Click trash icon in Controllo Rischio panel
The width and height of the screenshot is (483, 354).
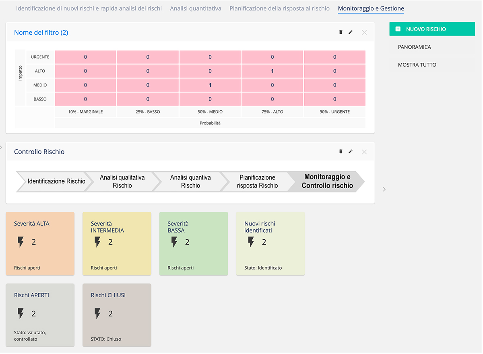[341, 151]
